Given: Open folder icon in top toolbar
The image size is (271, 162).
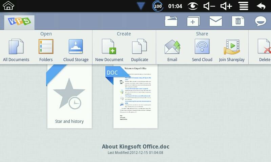Looking at the screenshot, I should click(x=171, y=21).
